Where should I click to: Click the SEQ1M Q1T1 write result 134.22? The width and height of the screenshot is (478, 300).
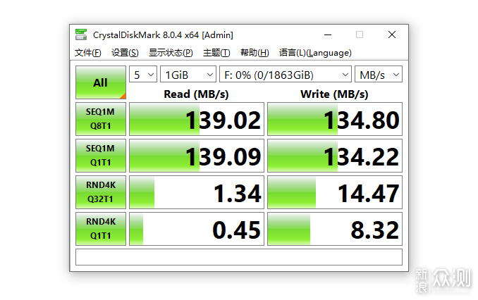point(335,156)
